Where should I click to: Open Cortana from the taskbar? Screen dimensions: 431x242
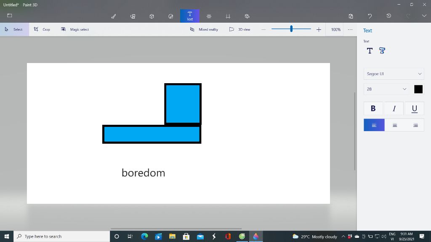(117, 236)
